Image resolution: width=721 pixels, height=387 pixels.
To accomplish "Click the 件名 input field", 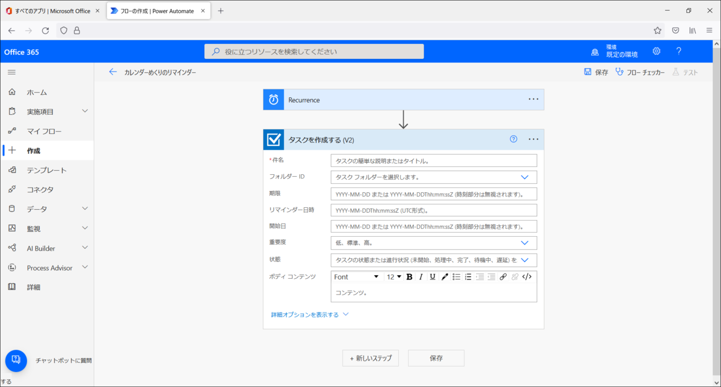I will (x=434, y=160).
